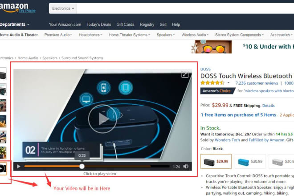
Task: Select the fourth product thumbnail
Action: click(3, 121)
